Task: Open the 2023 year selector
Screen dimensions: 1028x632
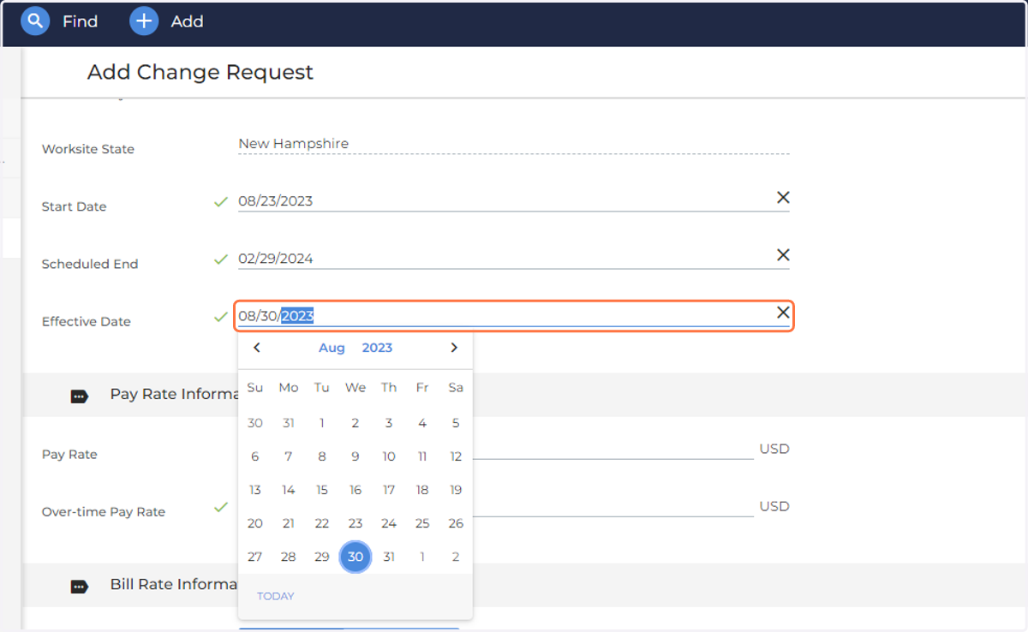Action: [377, 348]
